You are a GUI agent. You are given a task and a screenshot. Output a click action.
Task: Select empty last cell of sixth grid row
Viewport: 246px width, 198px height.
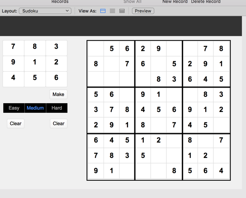click(x=221, y=125)
